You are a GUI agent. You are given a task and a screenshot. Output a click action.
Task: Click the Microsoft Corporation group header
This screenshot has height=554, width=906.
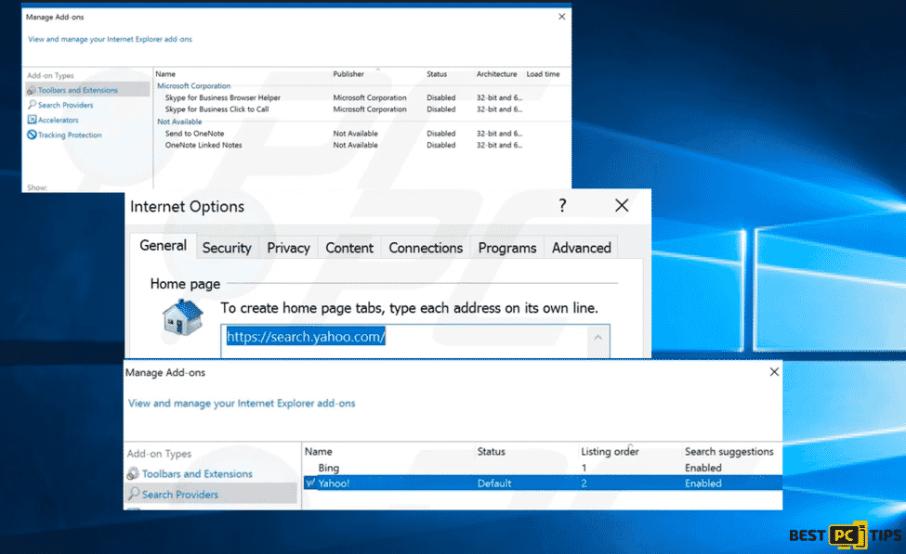[193, 86]
